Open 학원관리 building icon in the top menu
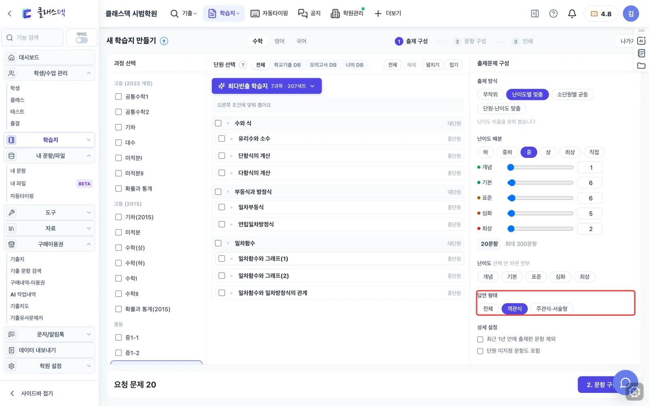Image resolution: width=649 pixels, height=406 pixels. (x=335, y=13)
